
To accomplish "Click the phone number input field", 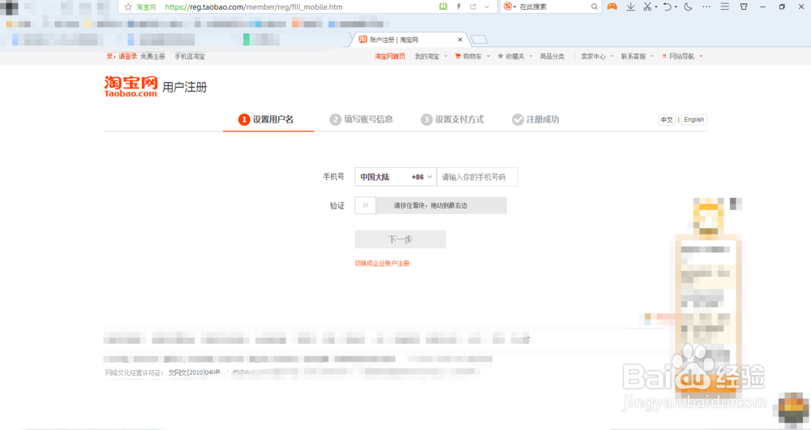I will pyautogui.click(x=477, y=177).
